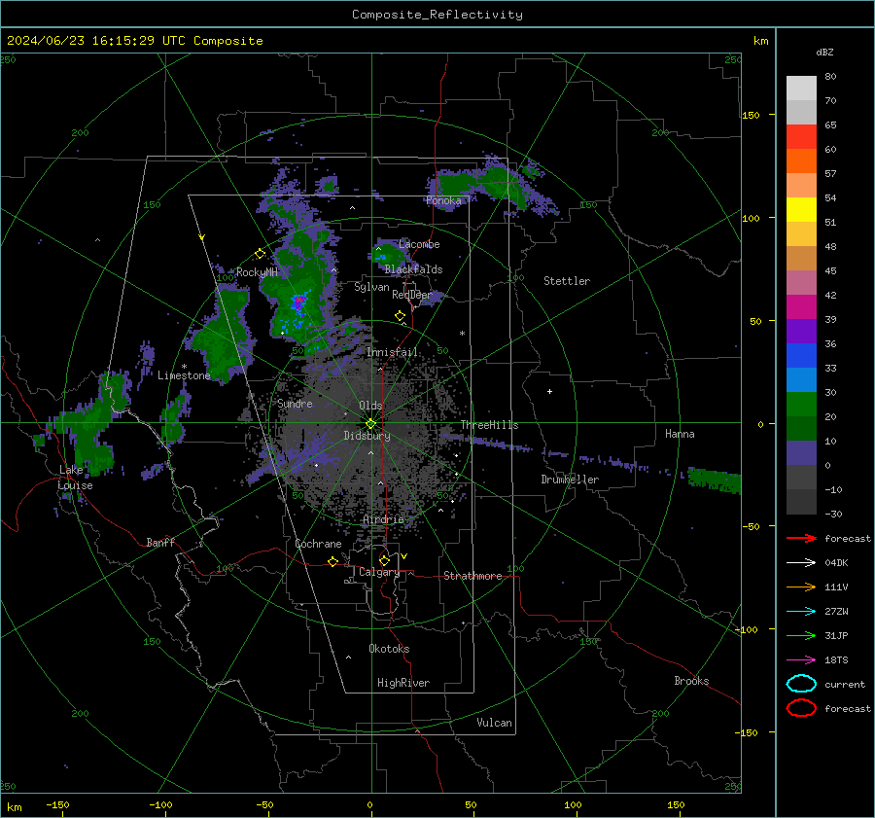Click the orange 111V arrow icon
Viewport: 875px width, 818px height.
[801, 587]
